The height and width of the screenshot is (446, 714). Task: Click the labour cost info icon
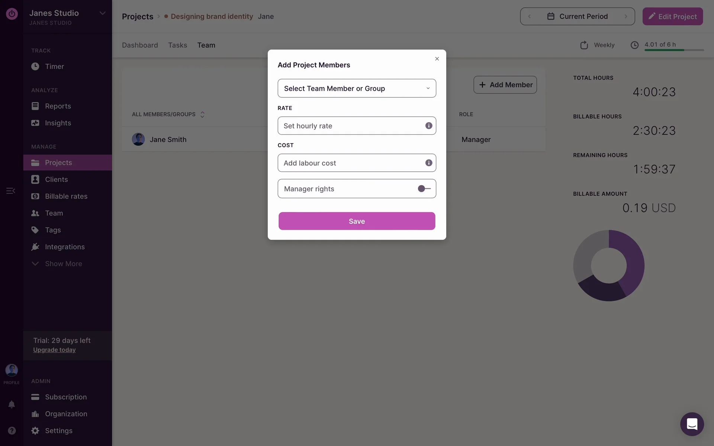point(429,163)
